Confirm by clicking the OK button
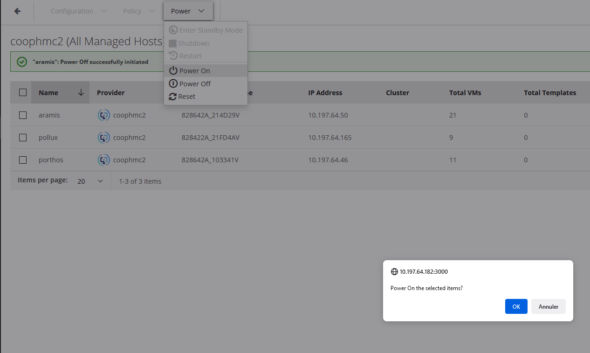The width and height of the screenshot is (590, 353). click(516, 306)
